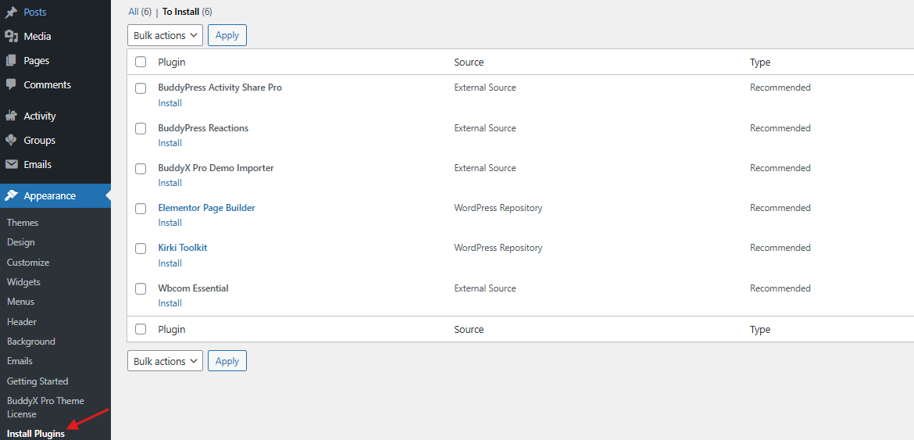Click the Appearance paintbrush icon
Viewport: 914px width, 440px height.
click(x=11, y=196)
